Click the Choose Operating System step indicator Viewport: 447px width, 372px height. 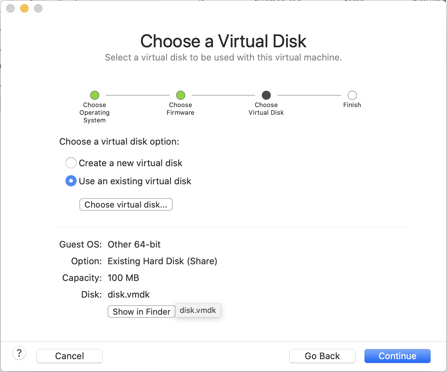tap(95, 95)
